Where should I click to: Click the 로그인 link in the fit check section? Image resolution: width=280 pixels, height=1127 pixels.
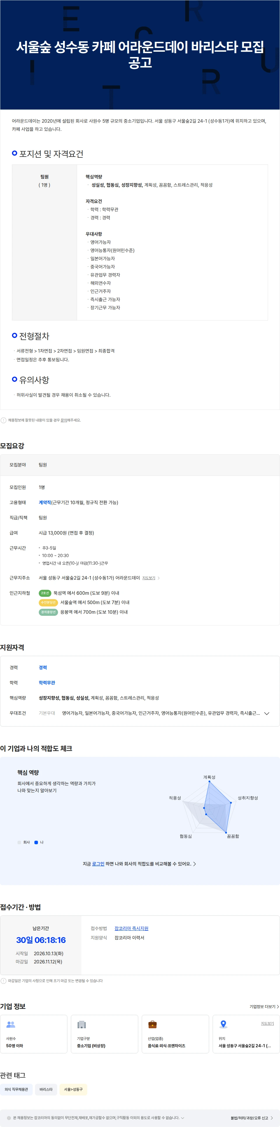pyautogui.click(x=98, y=864)
